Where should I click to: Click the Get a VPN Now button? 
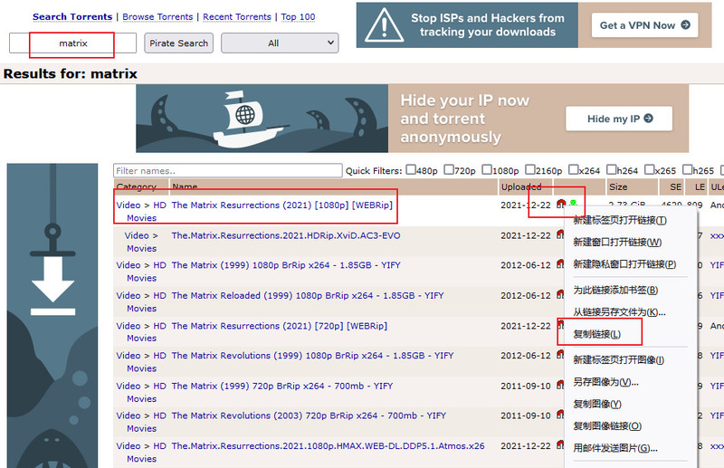point(645,25)
